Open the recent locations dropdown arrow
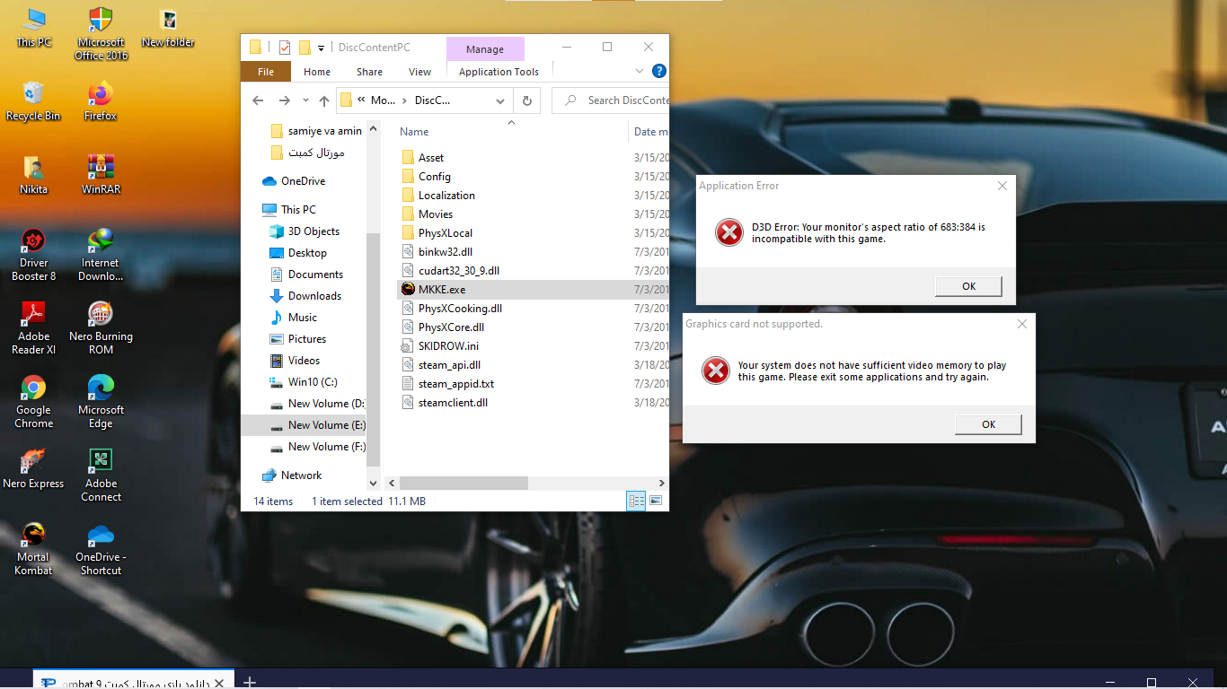This screenshot has height=689, width=1227. coord(305,100)
